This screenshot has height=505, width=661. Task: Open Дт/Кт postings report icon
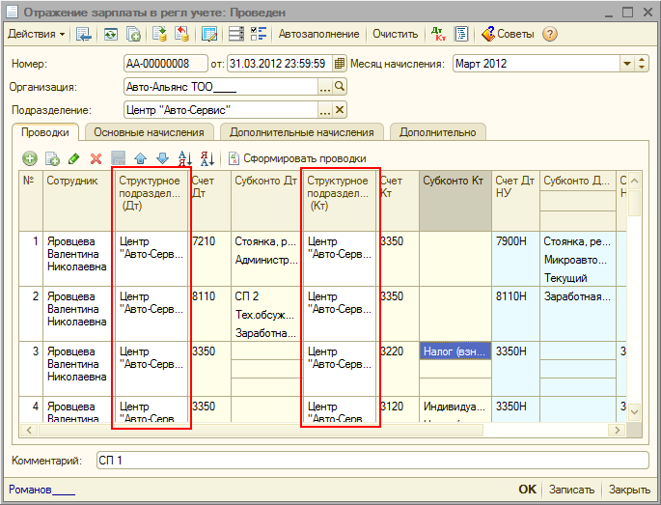(x=438, y=34)
